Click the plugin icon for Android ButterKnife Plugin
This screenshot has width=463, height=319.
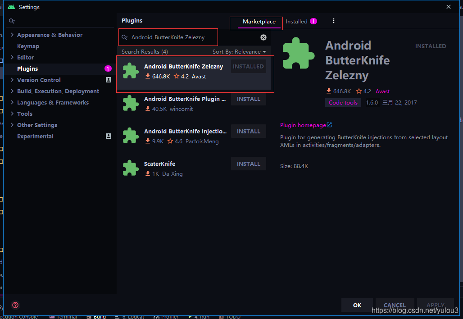click(x=131, y=103)
